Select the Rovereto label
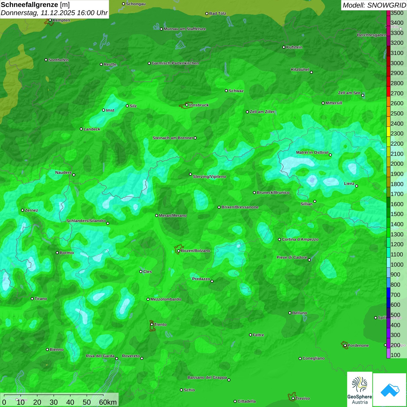Image resolution: width=407 pixels, height=407 pixels. [x=131, y=356]
